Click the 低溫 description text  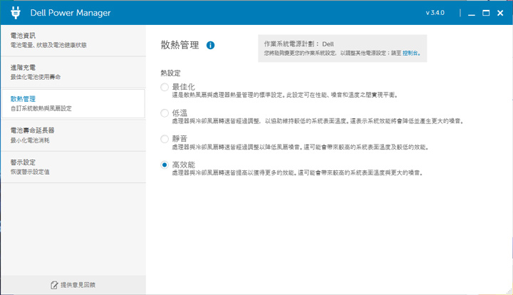(x=318, y=121)
